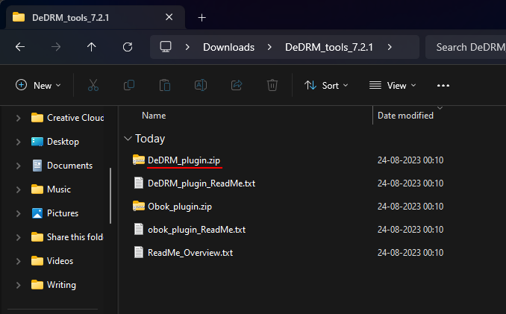Image resolution: width=506 pixels, height=314 pixels.
Task: Click the Rename icon in toolbar
Action: point(201,85)
